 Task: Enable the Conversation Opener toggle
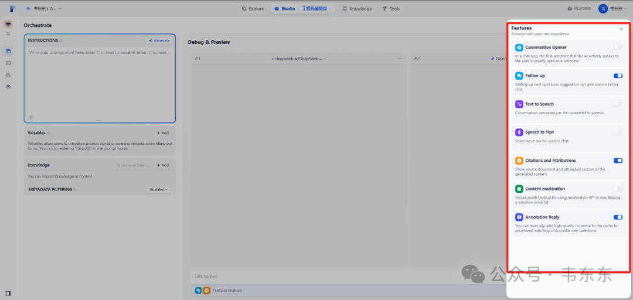[618, 47]
